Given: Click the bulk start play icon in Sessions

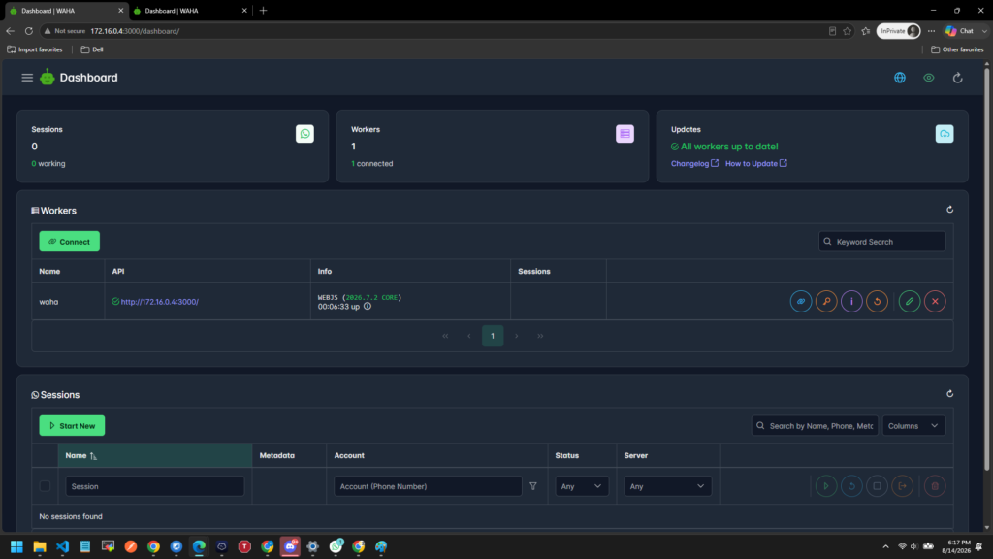Looking at the screenshot, I should tap(826, 486).
